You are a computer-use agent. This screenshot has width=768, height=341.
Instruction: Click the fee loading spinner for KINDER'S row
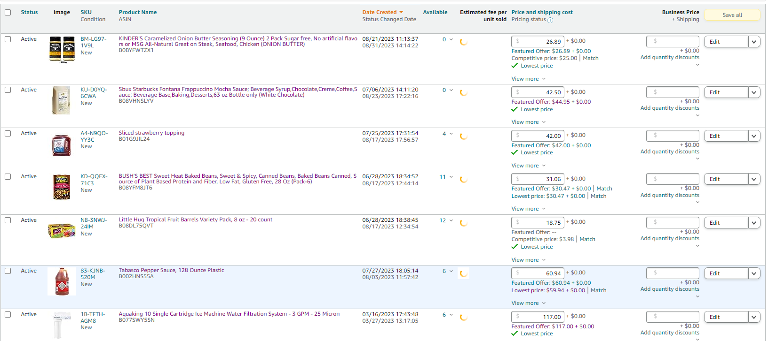point(464,42)
